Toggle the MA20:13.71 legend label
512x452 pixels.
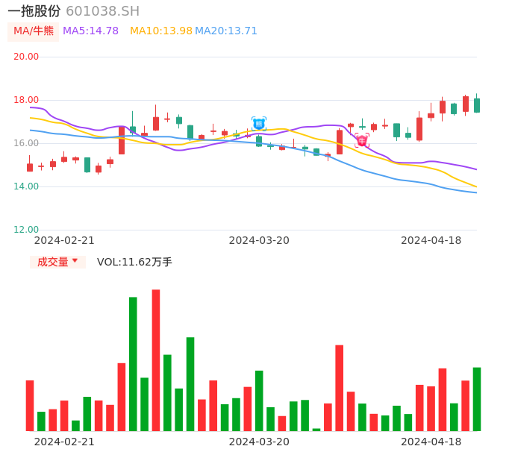226,31
